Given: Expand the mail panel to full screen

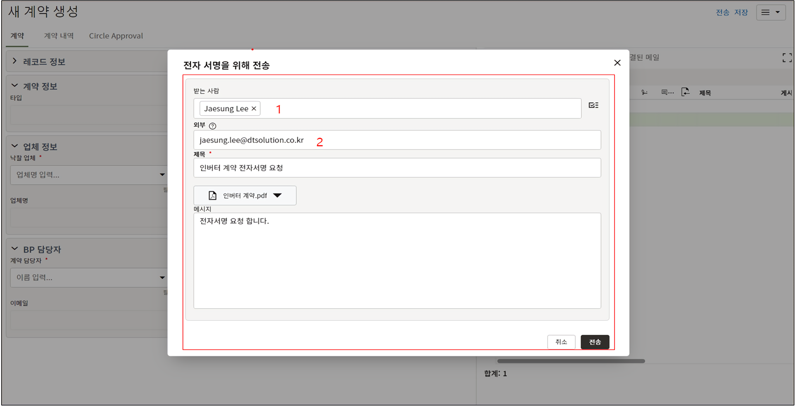Looking at the screenshot, I should 787,58.
